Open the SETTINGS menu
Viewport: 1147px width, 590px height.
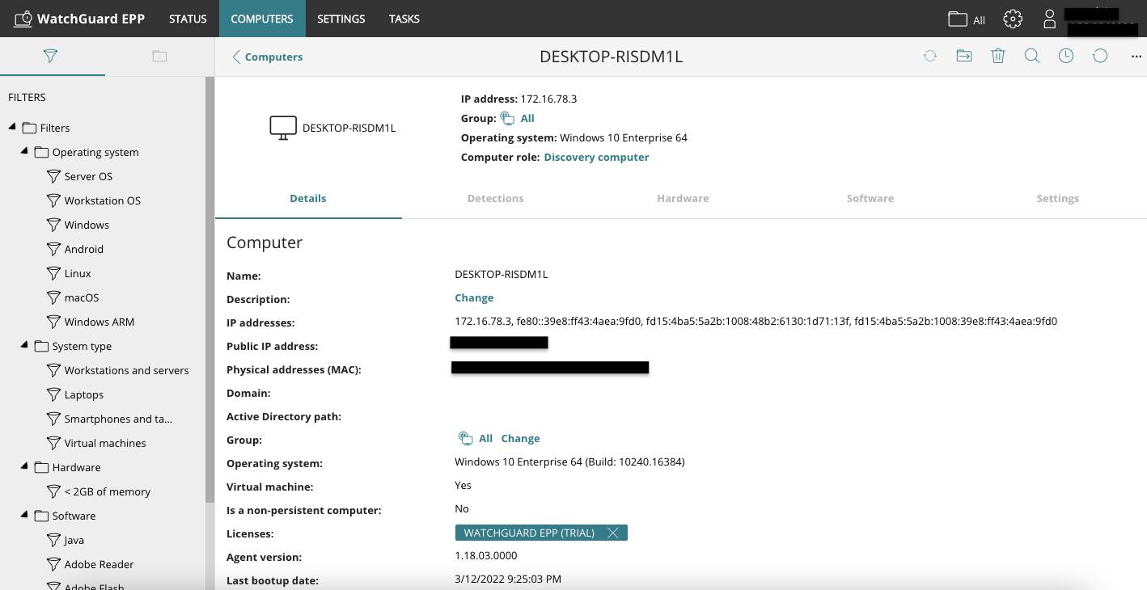pyautogui.click(x=341, y=19)
